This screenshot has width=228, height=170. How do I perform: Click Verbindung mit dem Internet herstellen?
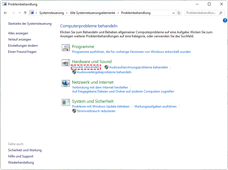pos(100,87)
